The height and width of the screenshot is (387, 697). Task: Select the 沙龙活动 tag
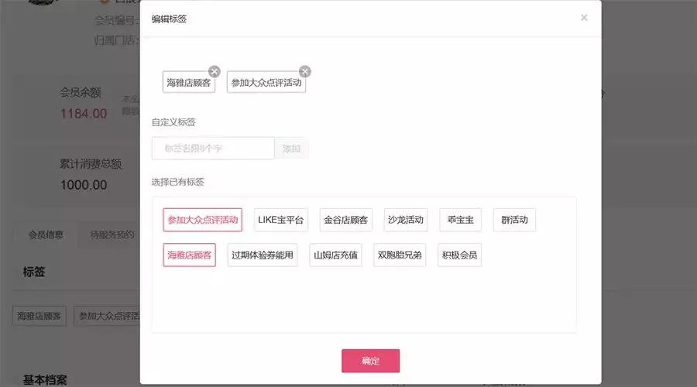click(405, 220)
